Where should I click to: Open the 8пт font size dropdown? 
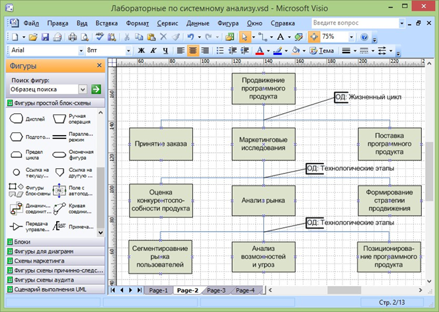click(128, 51)
